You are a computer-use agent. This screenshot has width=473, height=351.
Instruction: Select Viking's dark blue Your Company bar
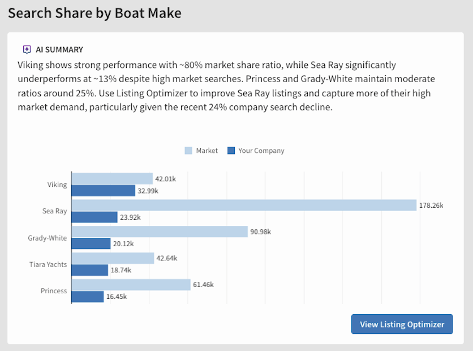coord(104,191)
